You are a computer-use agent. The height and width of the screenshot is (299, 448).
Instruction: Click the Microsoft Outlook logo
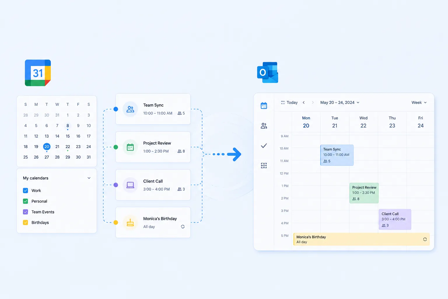[267, 72]
